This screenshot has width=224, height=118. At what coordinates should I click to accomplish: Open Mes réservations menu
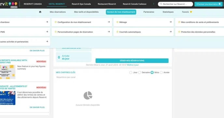tap(58, 12)
